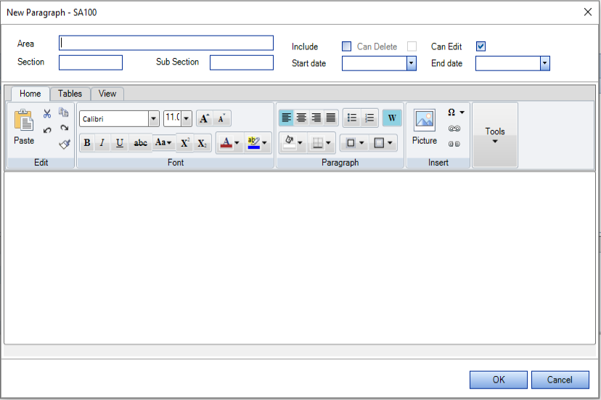Click the Section input field
The width and height of the screenshot is (601, 400).
pos(91,62)
